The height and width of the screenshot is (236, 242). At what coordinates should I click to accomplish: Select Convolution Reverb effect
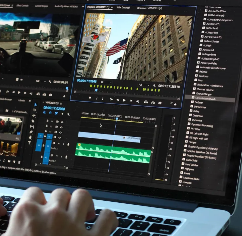210,99
